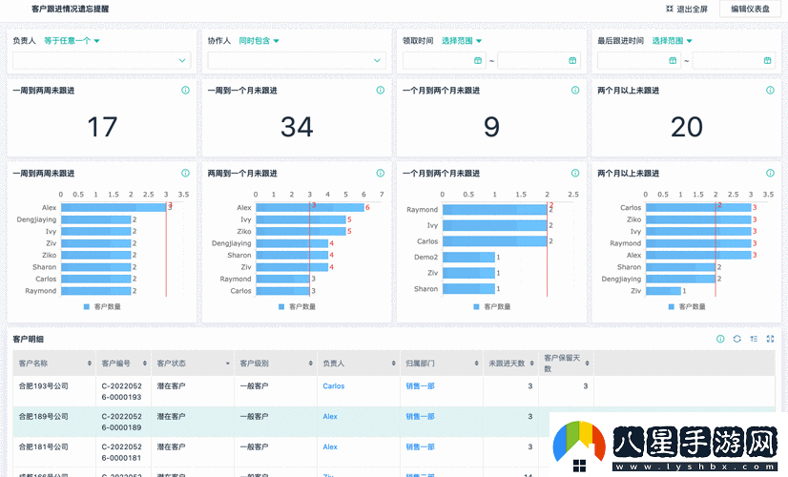Open the Carlos owner link
788x477 pixels.
(x=333, y=386)
